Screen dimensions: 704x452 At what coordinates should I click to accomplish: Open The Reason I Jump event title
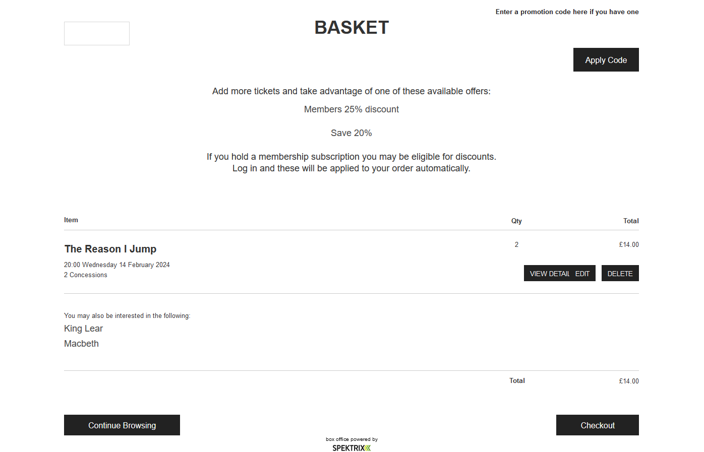[110, 249]
